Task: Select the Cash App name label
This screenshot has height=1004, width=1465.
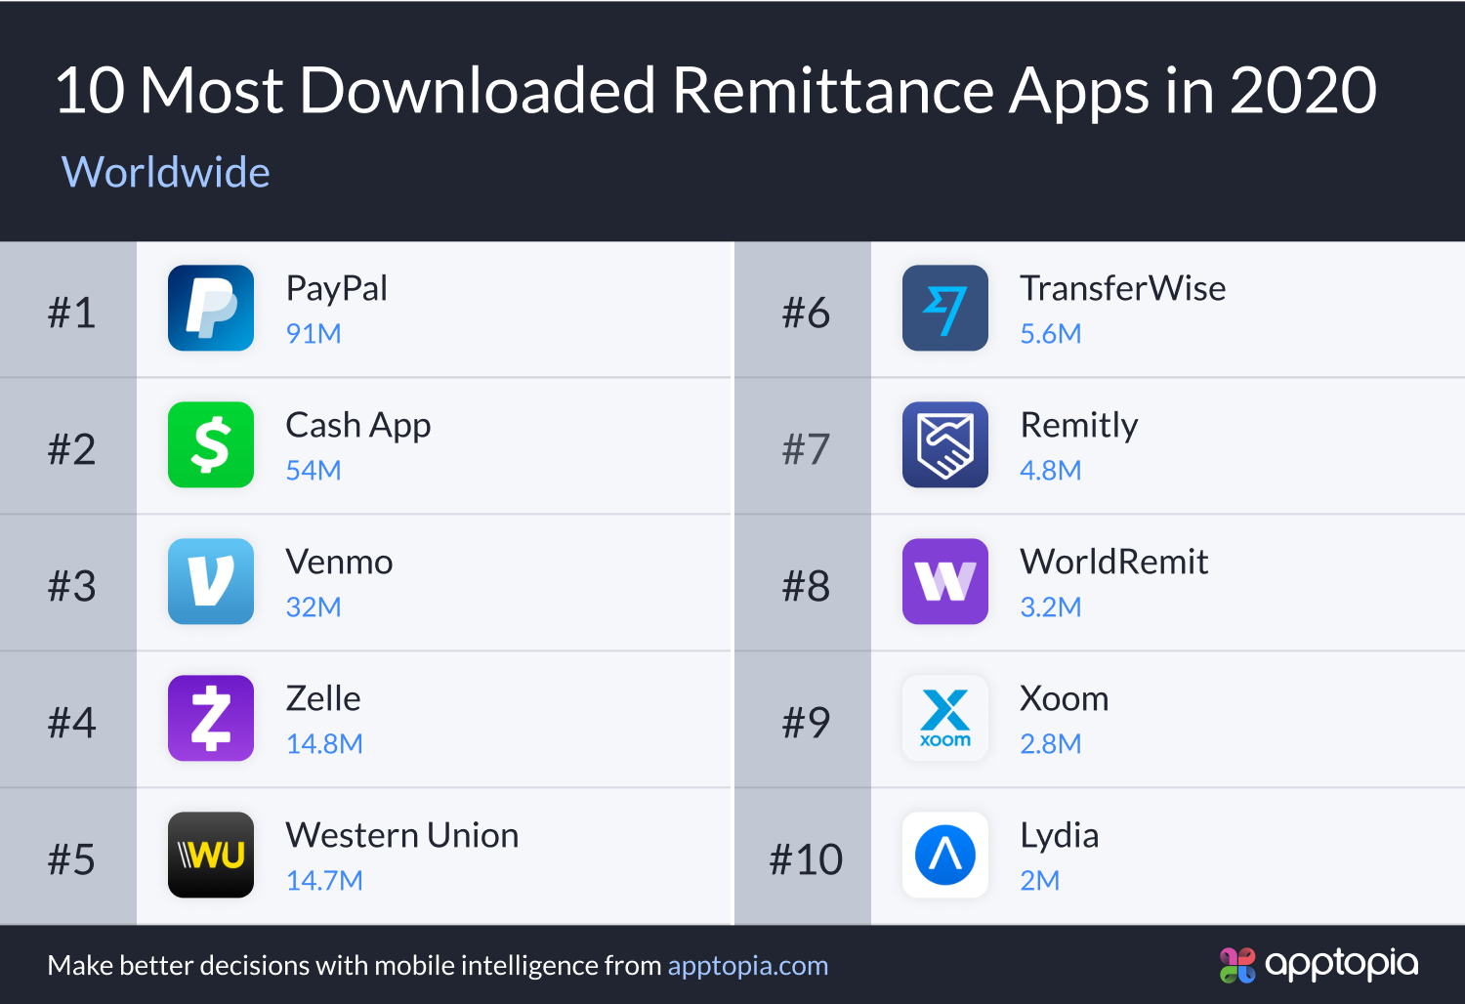Action: point(357,426)
